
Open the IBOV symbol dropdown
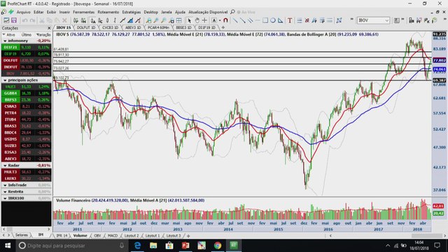point(386,20)
